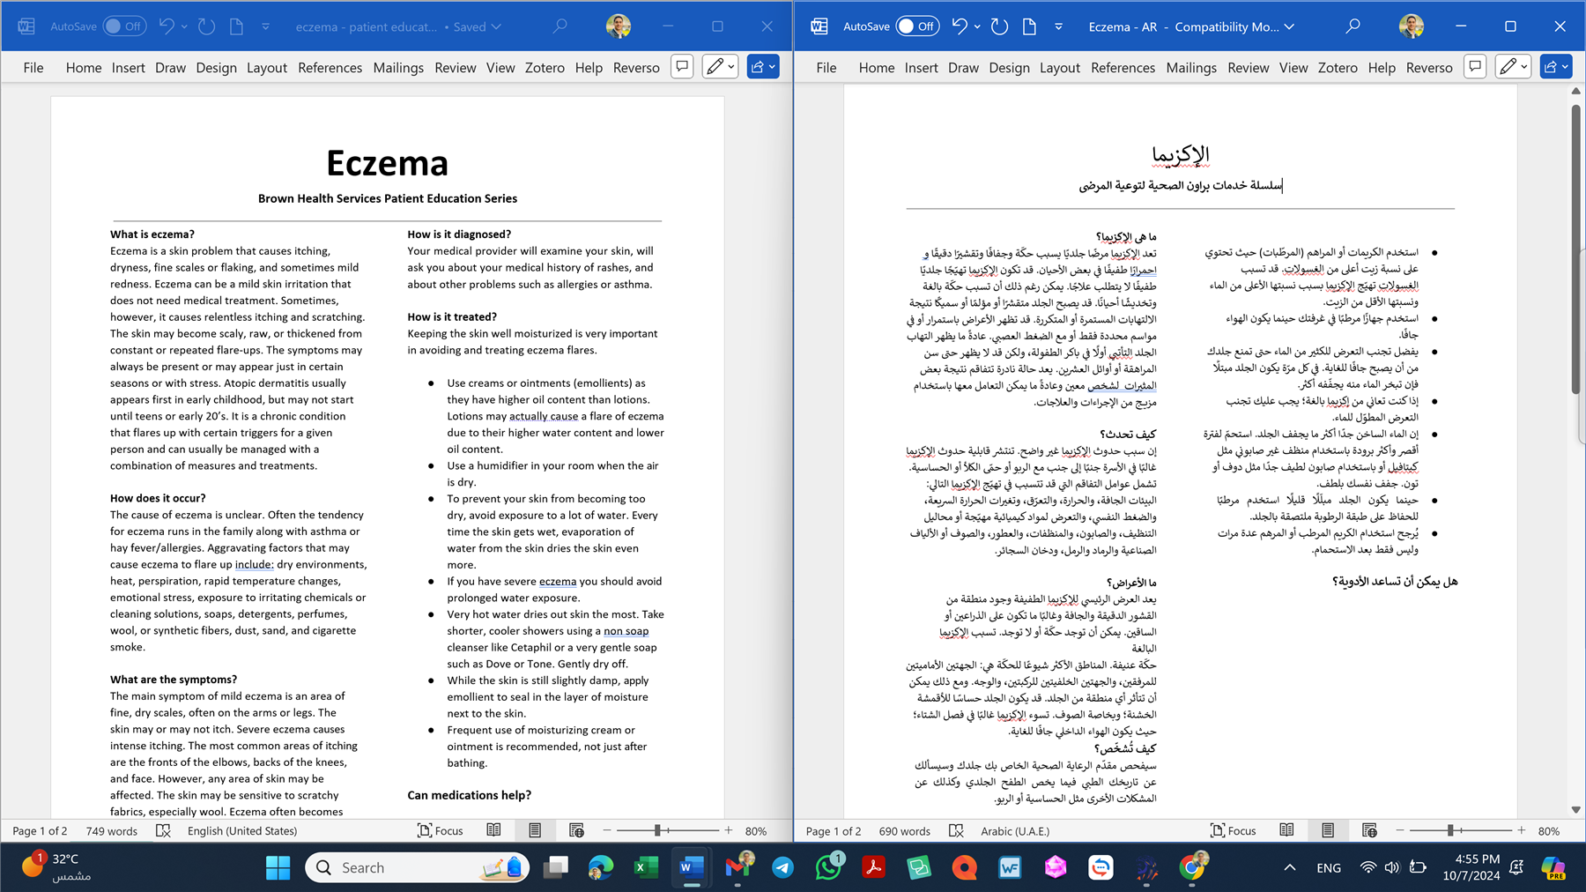Viewport: 1586px width, 892px height.
Task: Click New document icon in Arabic window
Action: click(1029, 26)
